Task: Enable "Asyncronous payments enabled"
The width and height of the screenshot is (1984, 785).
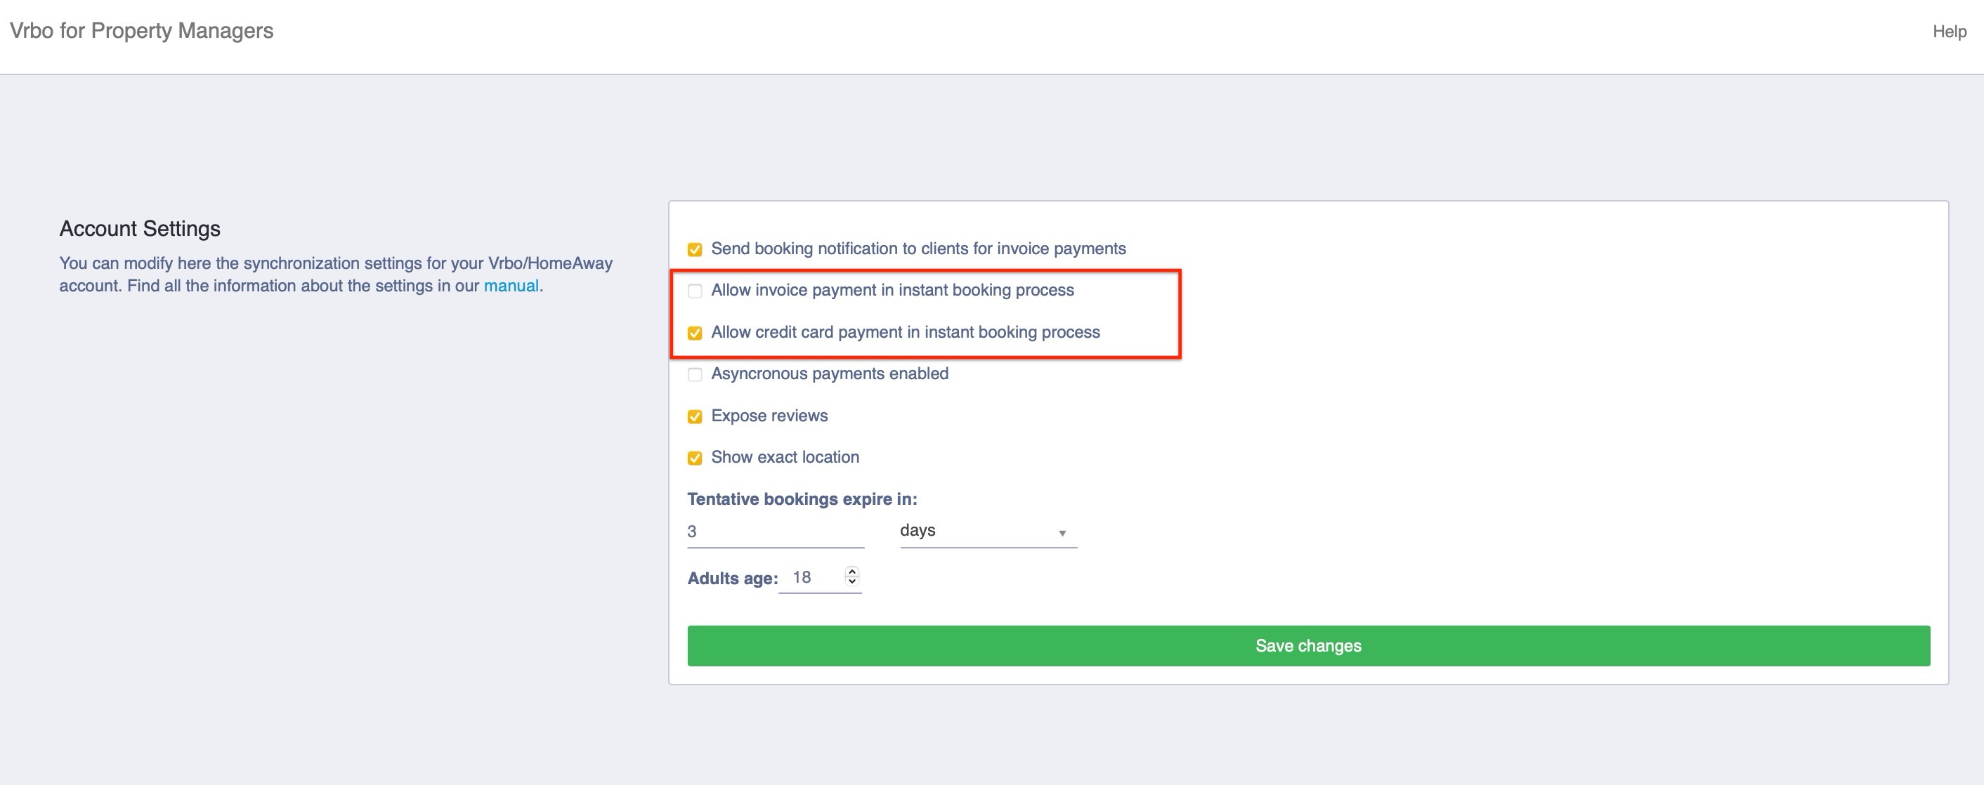Action: pos(695,374)
